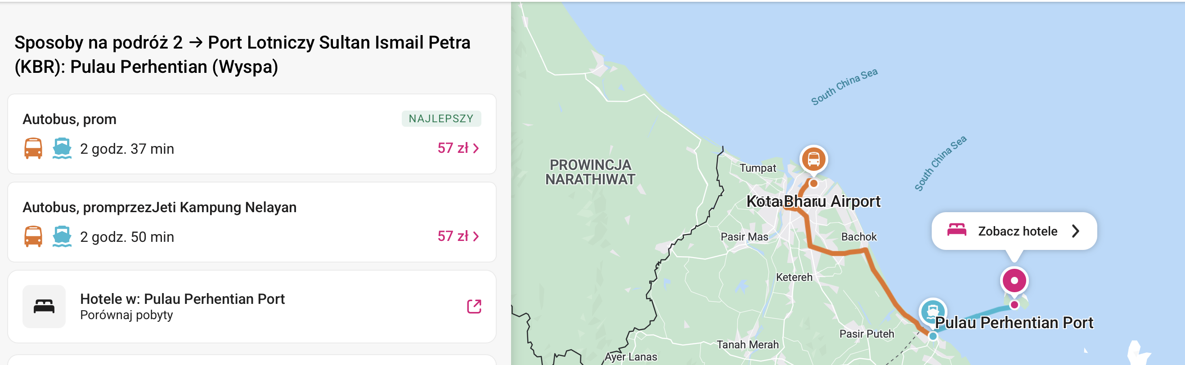Open the external link icon for hotels
This screenshot has width=1185, height=365.
tap(474, 306)
